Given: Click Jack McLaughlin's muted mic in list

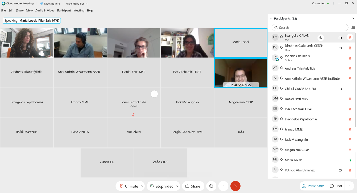Looking at the screenshot, I should pos(350,140).
